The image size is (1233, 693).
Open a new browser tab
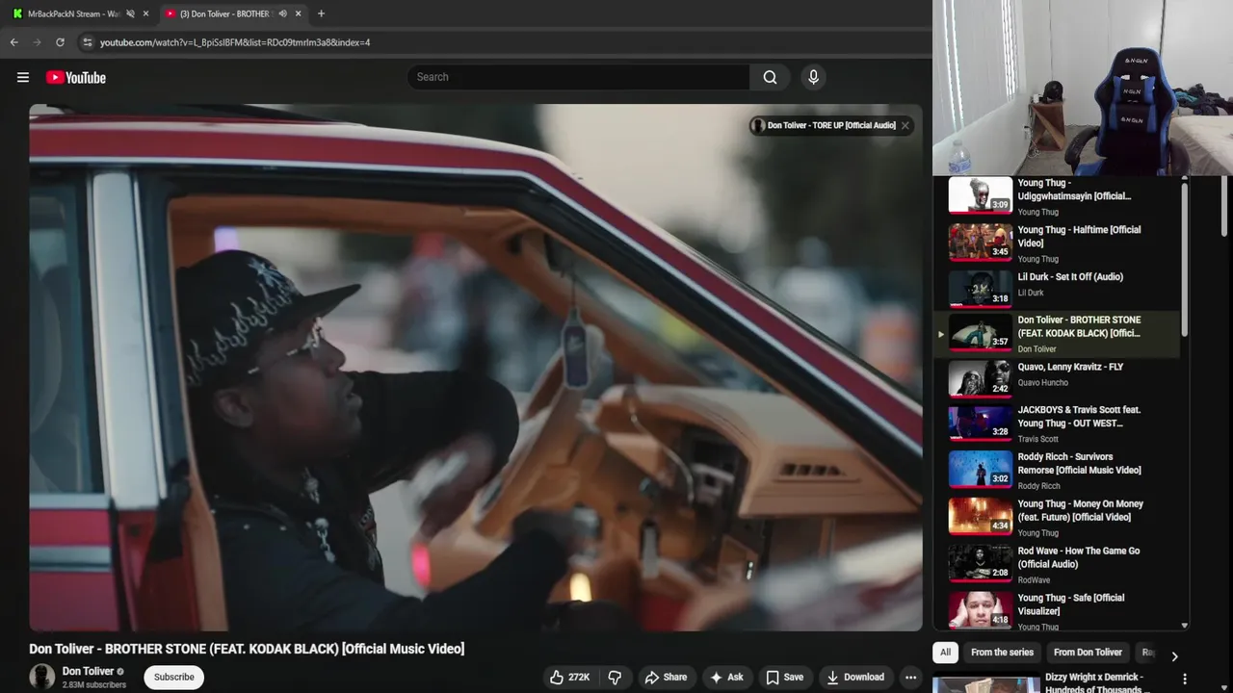(321, 13)
